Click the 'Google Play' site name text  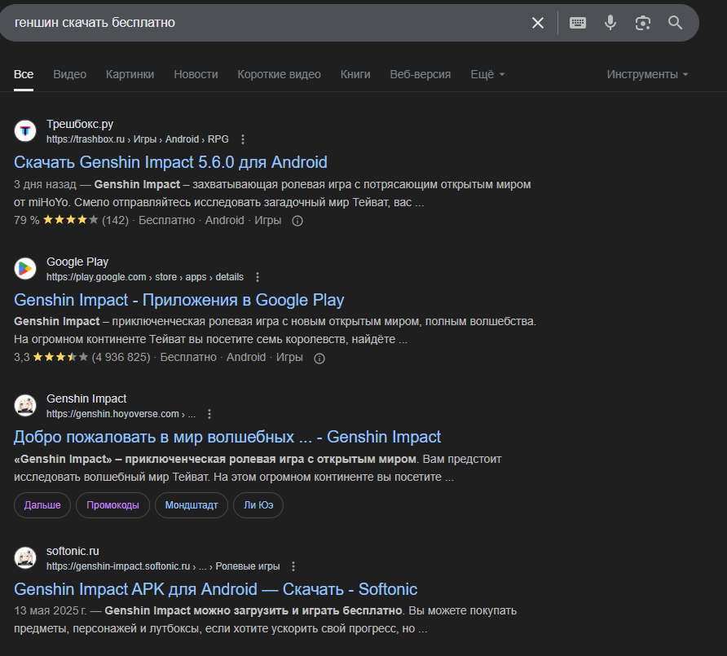pos(77,262)
